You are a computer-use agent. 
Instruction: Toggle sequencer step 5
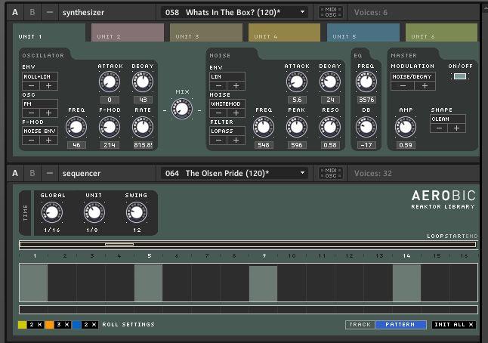149,283
